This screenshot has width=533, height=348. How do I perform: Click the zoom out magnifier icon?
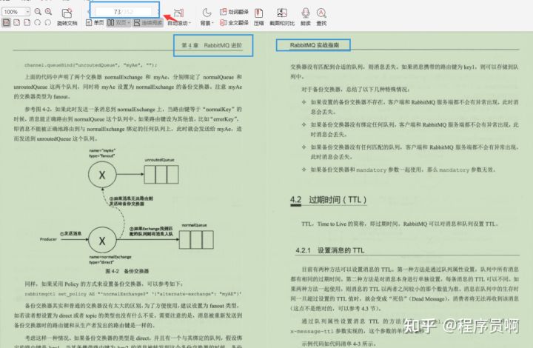pyautogui.click(x=38, y=12)
